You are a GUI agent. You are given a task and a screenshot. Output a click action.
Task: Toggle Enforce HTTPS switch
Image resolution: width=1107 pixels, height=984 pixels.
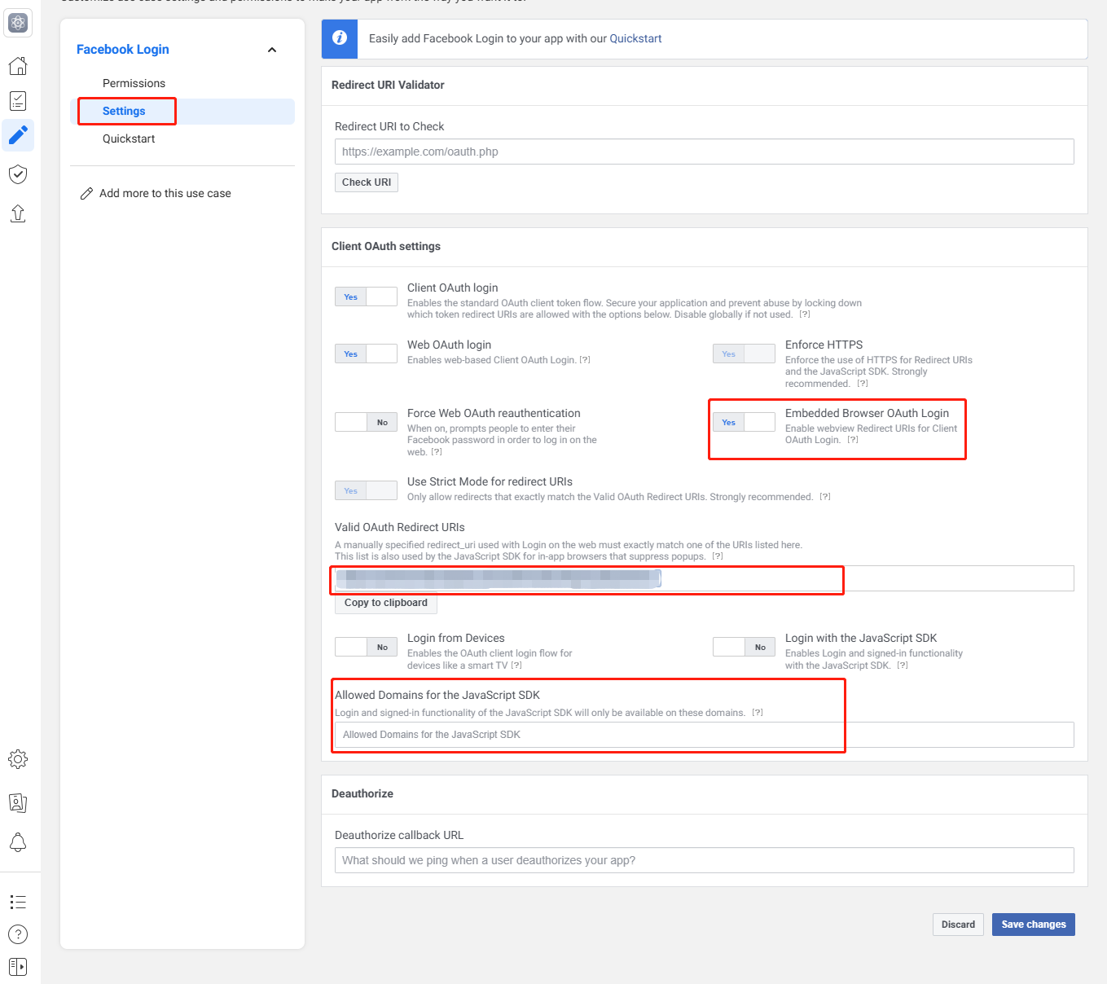(744, 354)
